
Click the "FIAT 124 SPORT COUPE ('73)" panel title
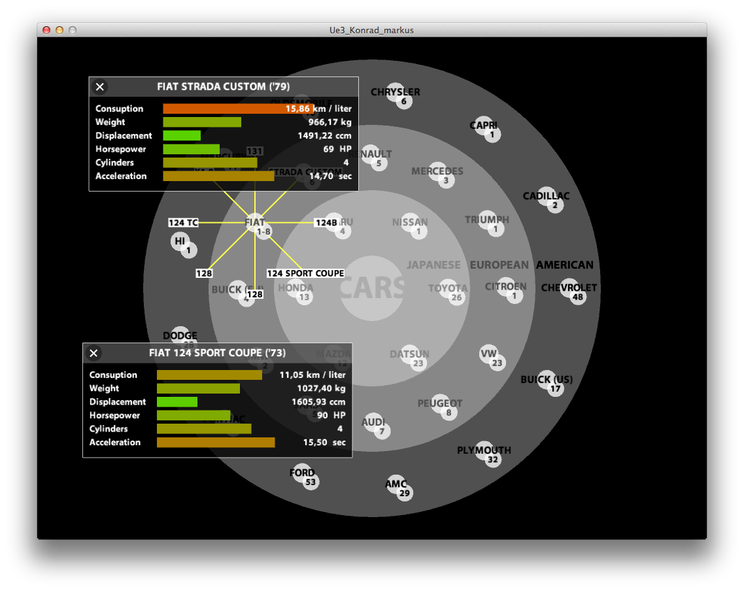pyautogui.click(x=217, y=353)
